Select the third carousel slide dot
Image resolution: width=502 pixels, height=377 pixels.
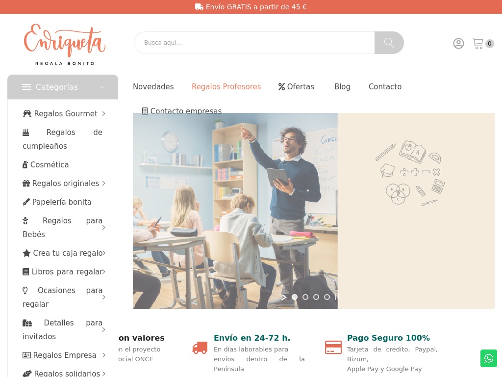(x=316, y=297)
